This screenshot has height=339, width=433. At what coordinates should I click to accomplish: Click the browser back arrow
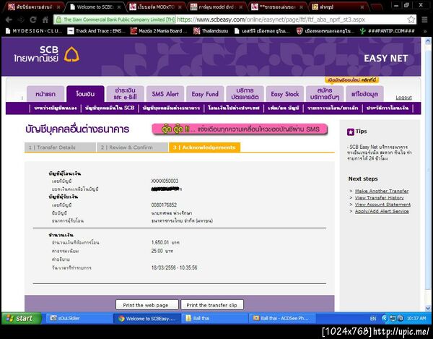click(x=9, y=20)
